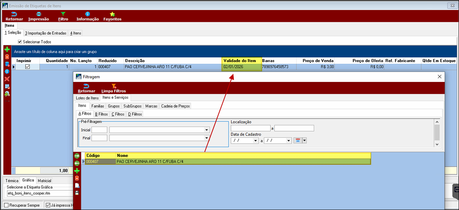
Task: Toggle the Selecionar Todos checkbox
Action: (20, 42)
